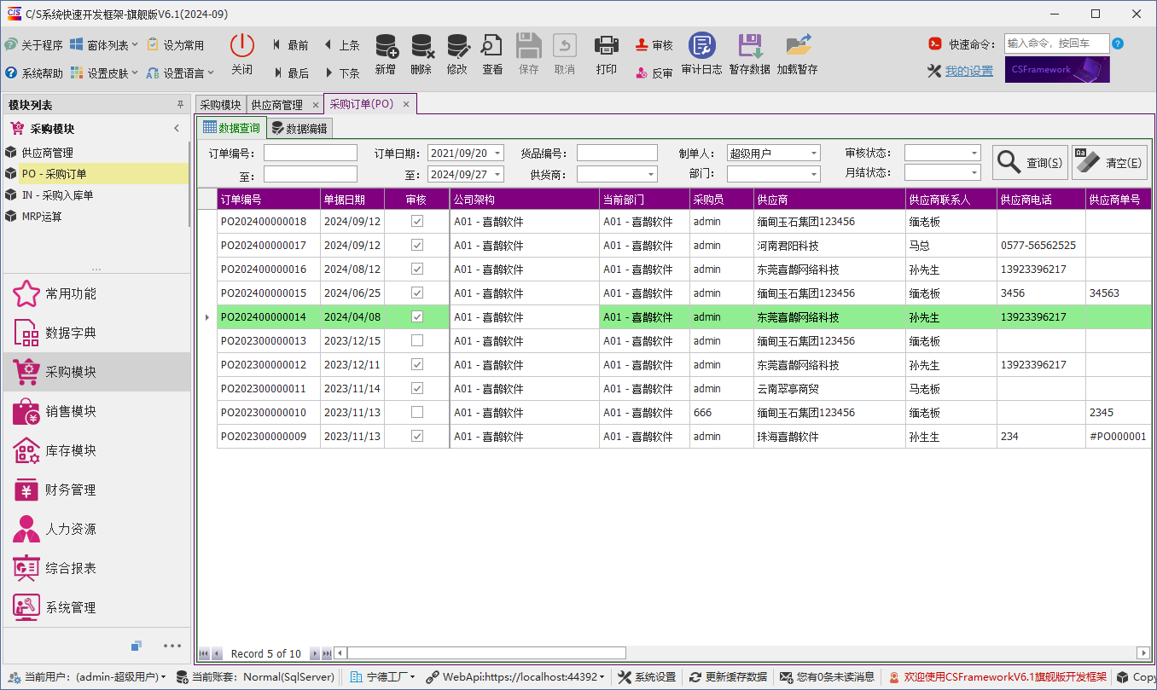1157x690 pixels.
Task: Toggle 审核 checkbox for PO202400000017
Action: pyautogui.click(x=417, y=245)
